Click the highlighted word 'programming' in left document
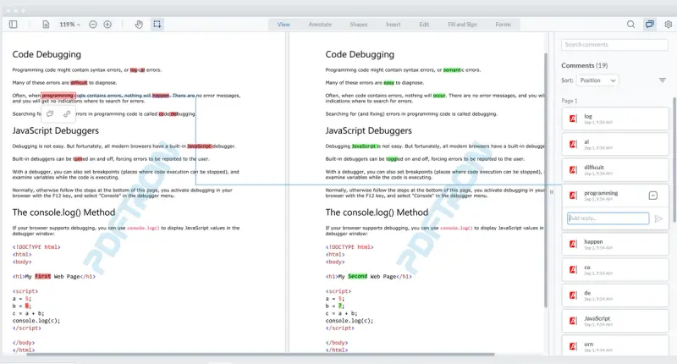This screenshot has height=364, width=677. [58, 96]
